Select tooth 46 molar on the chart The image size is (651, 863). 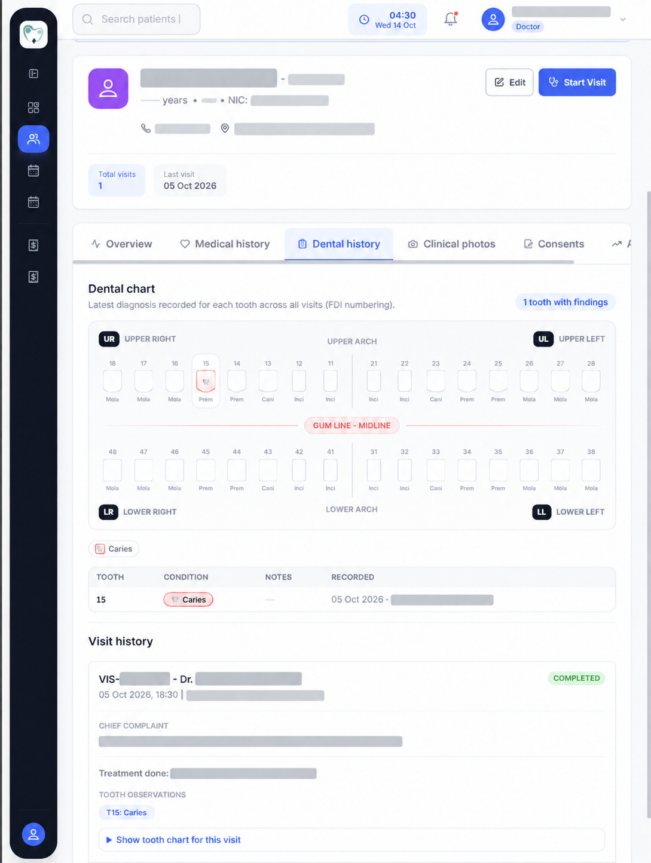[x=175, y=470]
